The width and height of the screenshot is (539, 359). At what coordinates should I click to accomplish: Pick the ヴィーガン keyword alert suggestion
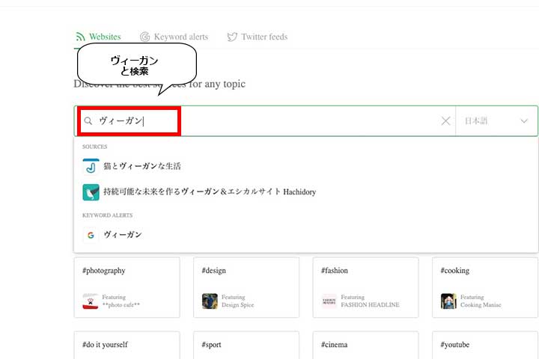(123, 235)
